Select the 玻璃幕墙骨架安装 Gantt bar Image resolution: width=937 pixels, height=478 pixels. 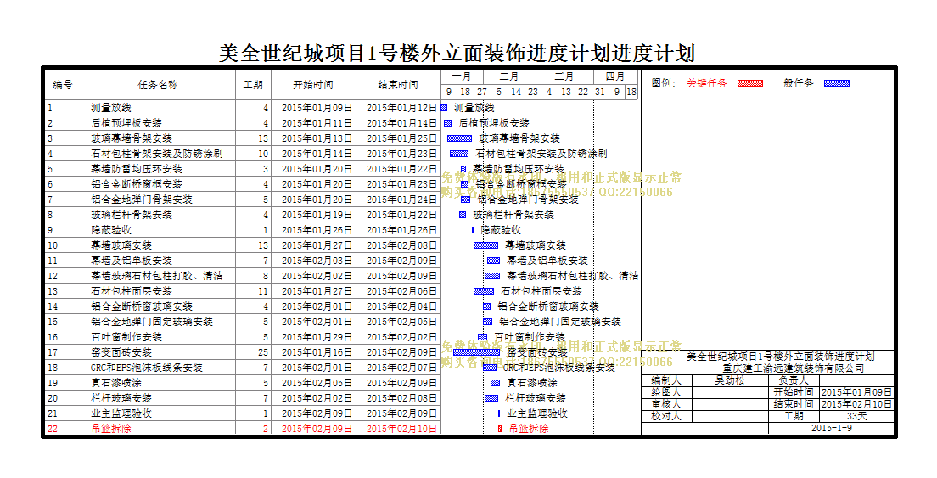(459, 138)
